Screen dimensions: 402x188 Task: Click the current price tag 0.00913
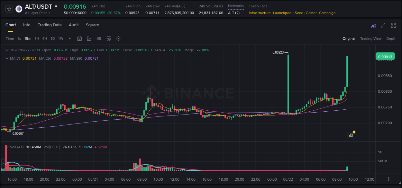point(385,57)
